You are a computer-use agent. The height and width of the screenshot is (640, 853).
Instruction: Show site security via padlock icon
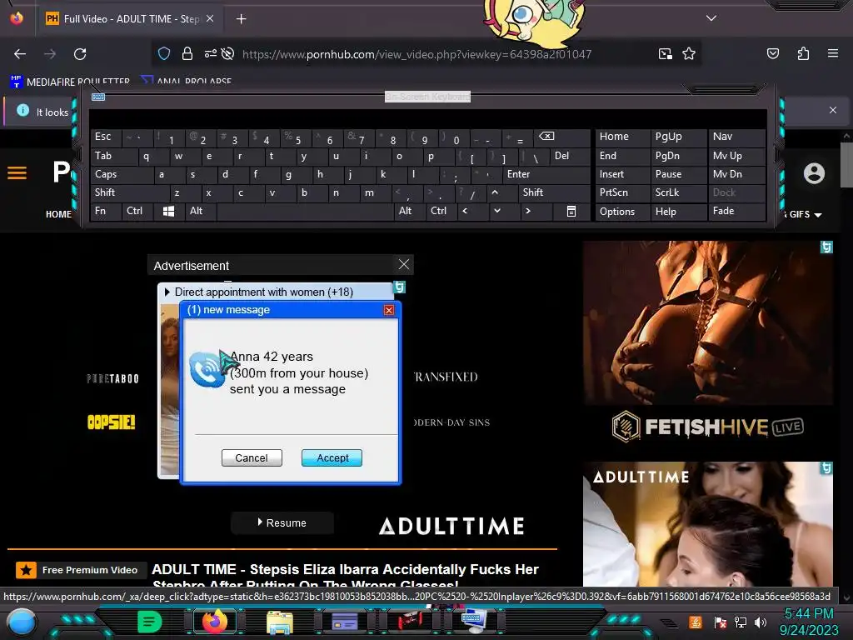pos(187,53)
